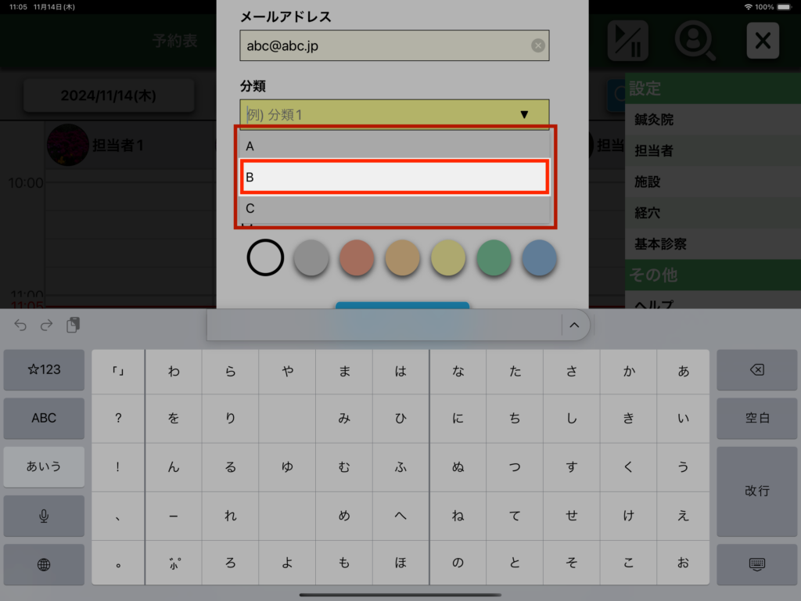801x601 pixels.
Task: Tap the keyboard undo arrow
Action: (x=21, y=326)
